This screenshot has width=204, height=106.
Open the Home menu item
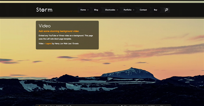pyautogui.click(x=83, y=10)
